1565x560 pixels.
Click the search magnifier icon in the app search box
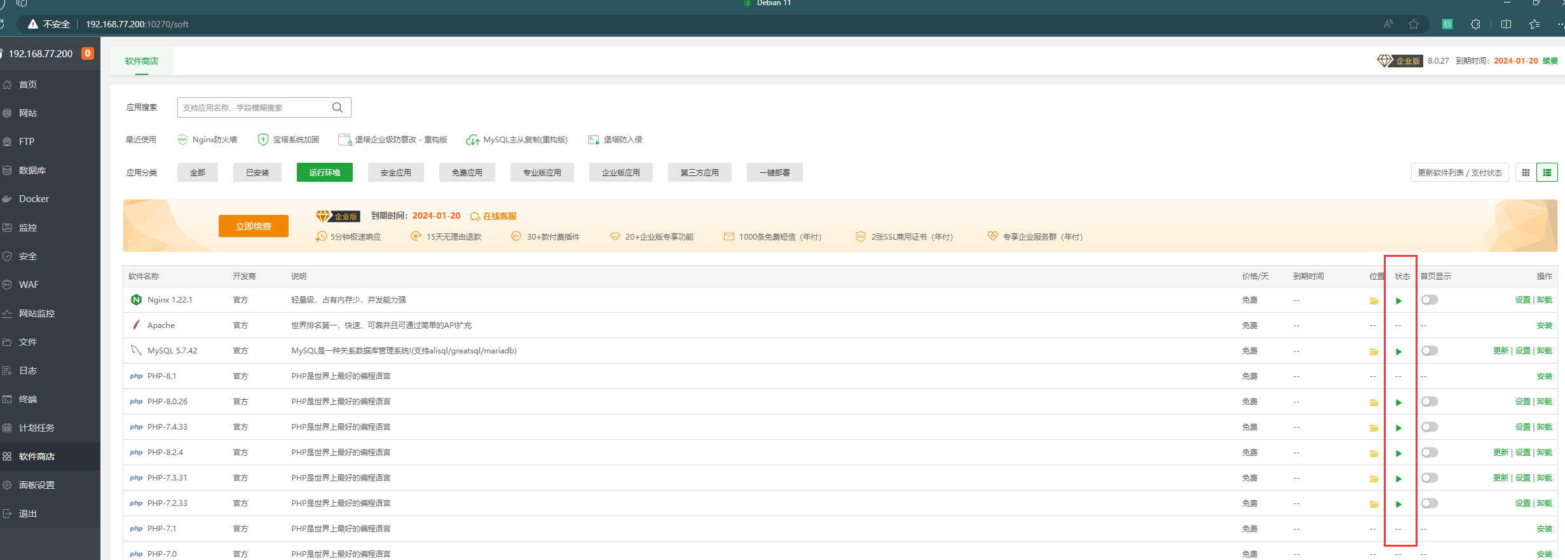coord(338,107)
